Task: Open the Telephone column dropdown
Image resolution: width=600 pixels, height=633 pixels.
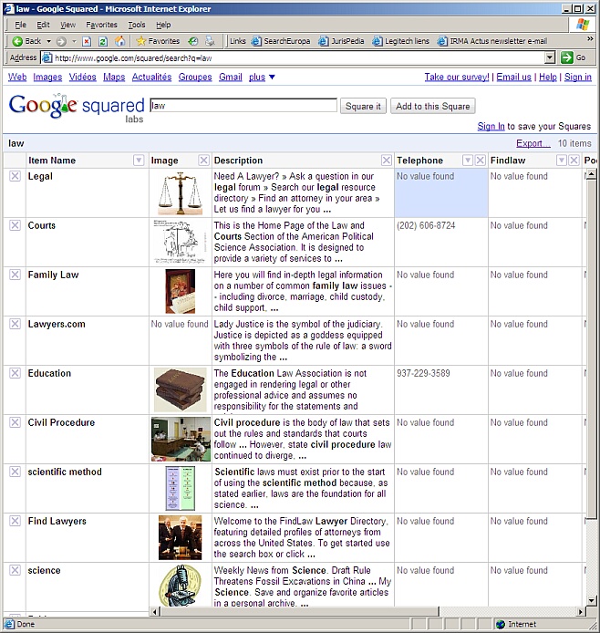Action: pos(468,161)
